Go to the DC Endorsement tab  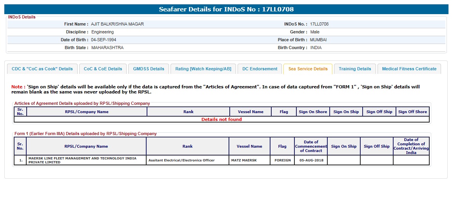[260, 69]
